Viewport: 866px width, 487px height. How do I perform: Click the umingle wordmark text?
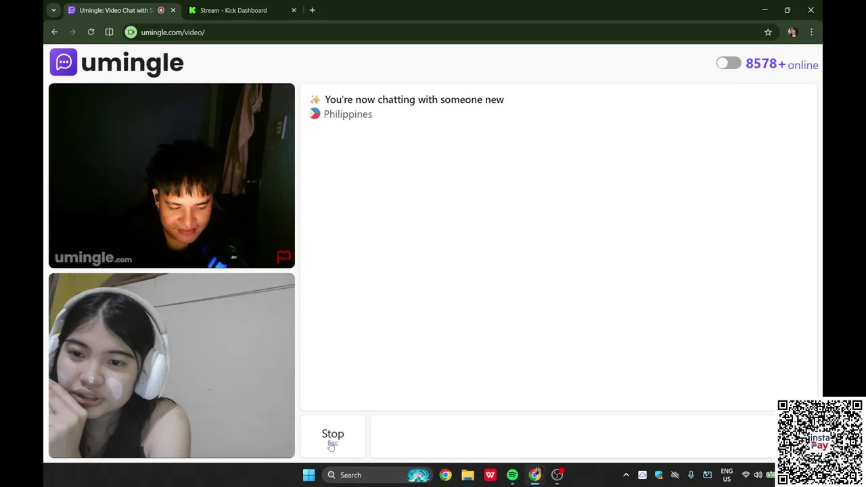coord(132,63)
